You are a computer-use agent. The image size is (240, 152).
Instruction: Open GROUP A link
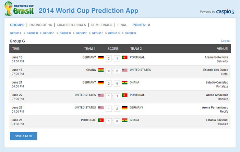[16, 33]
